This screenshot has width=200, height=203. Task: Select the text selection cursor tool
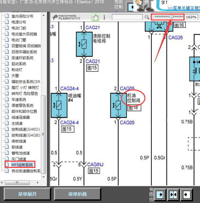[104, 17]
